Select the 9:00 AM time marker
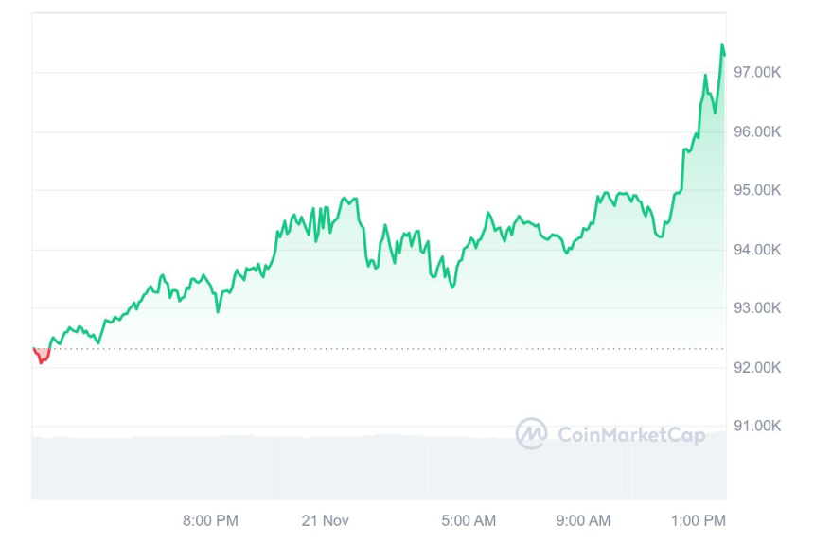 click(x=583, y=520)
